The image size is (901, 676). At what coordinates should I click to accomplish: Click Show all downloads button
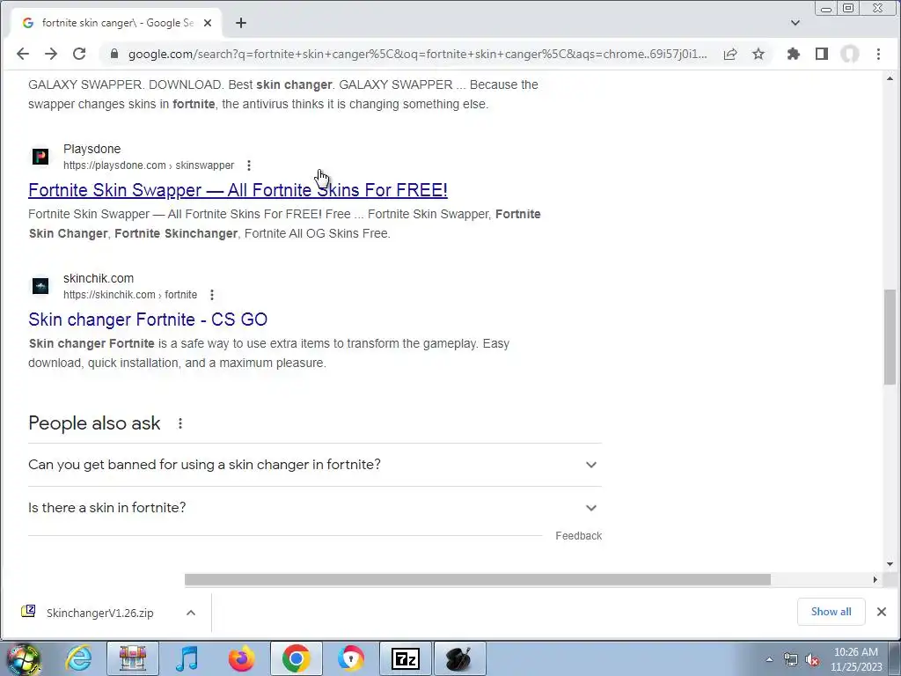831,612
